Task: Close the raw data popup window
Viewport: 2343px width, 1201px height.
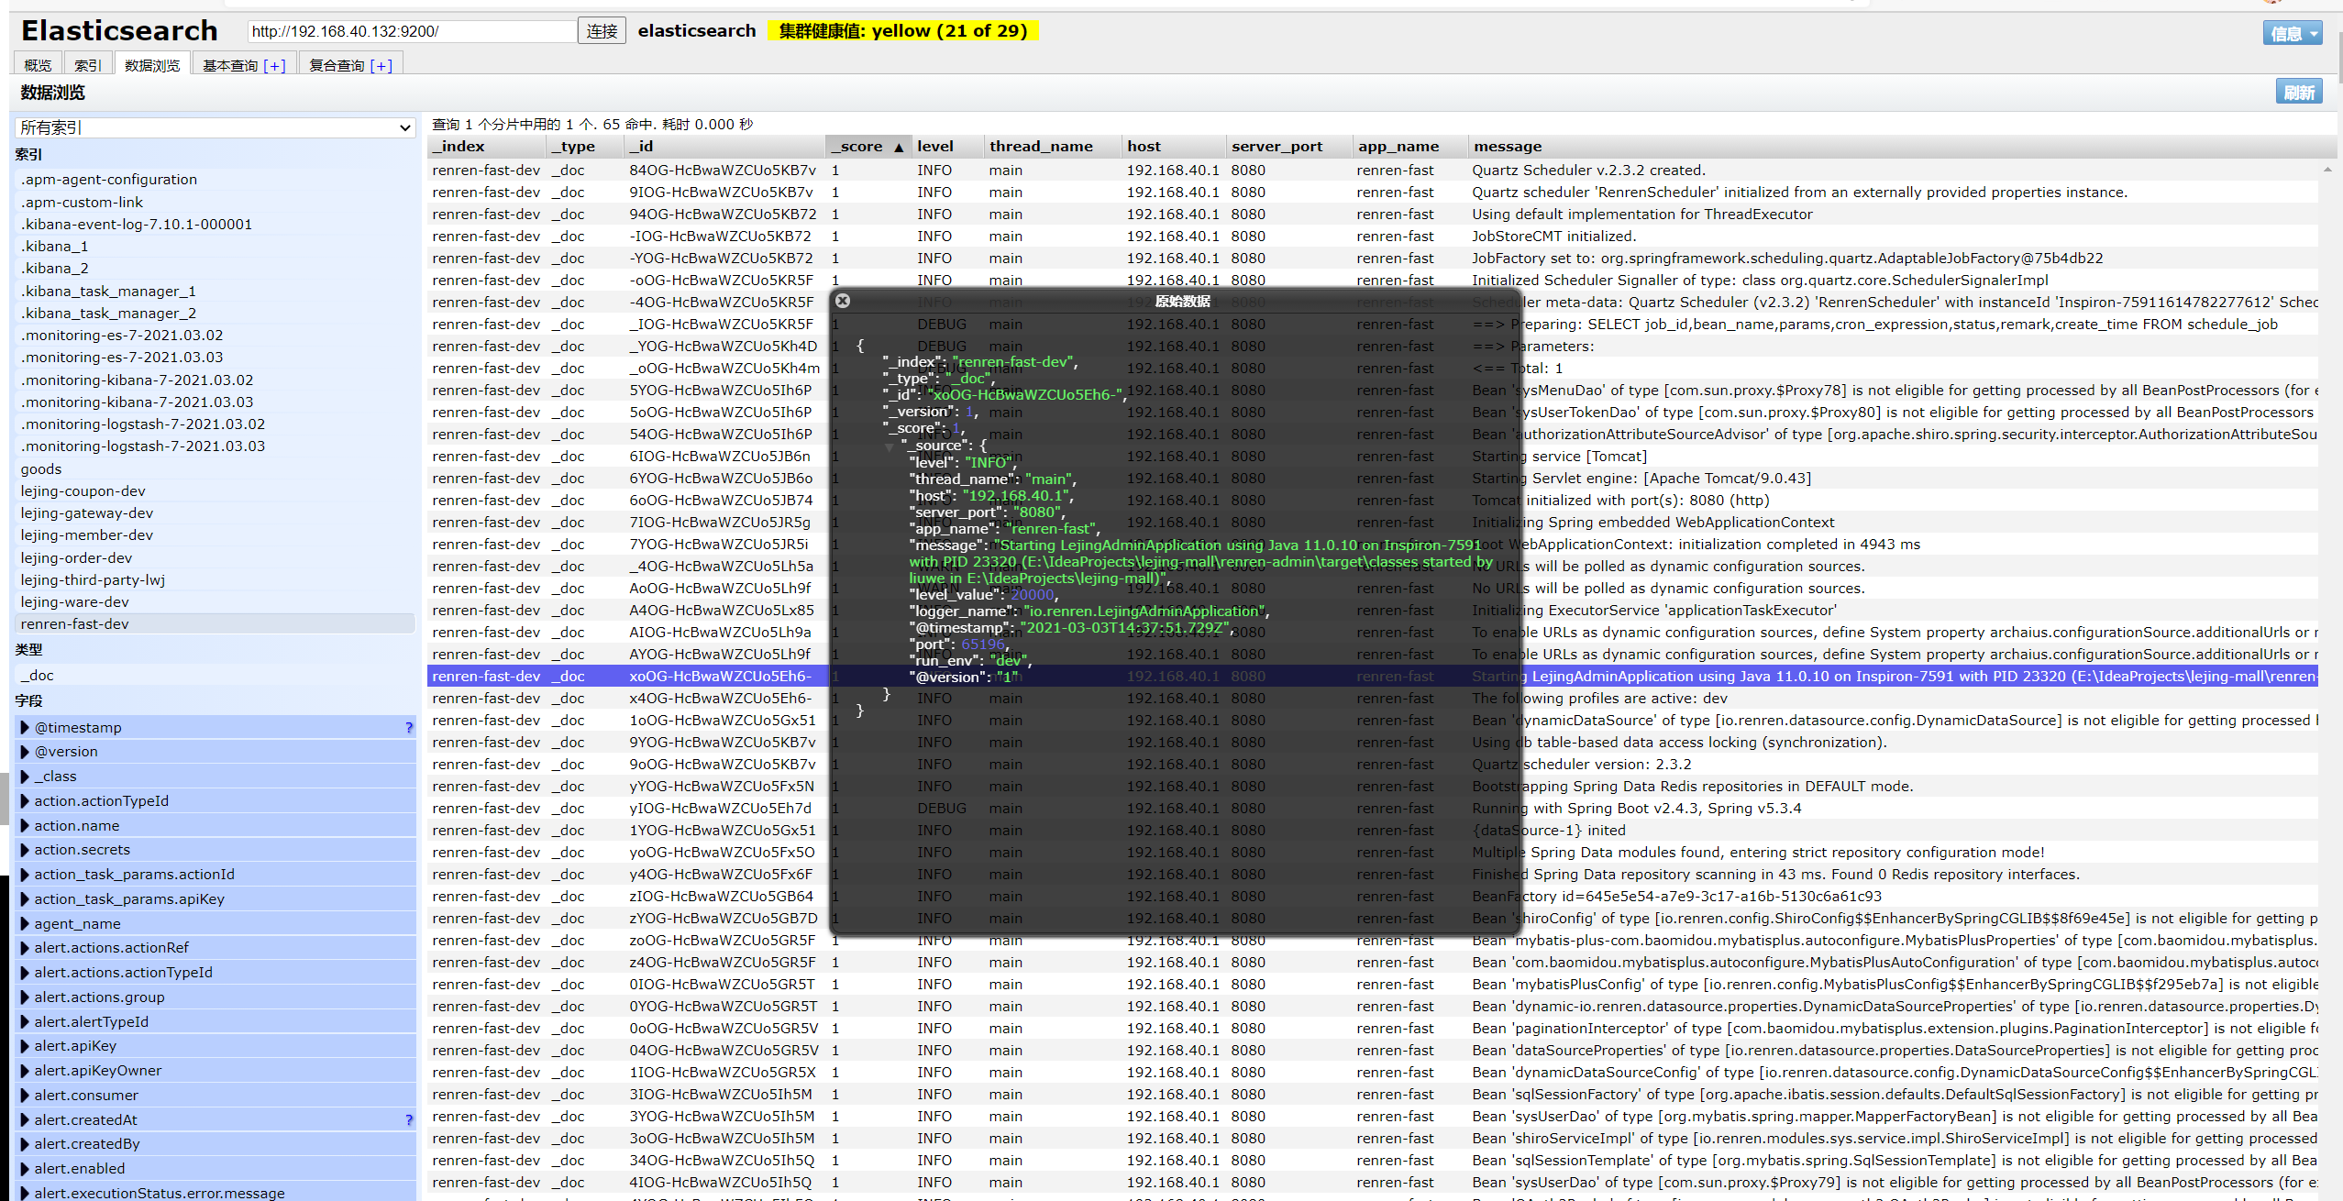Action: [x=843, y=301]
